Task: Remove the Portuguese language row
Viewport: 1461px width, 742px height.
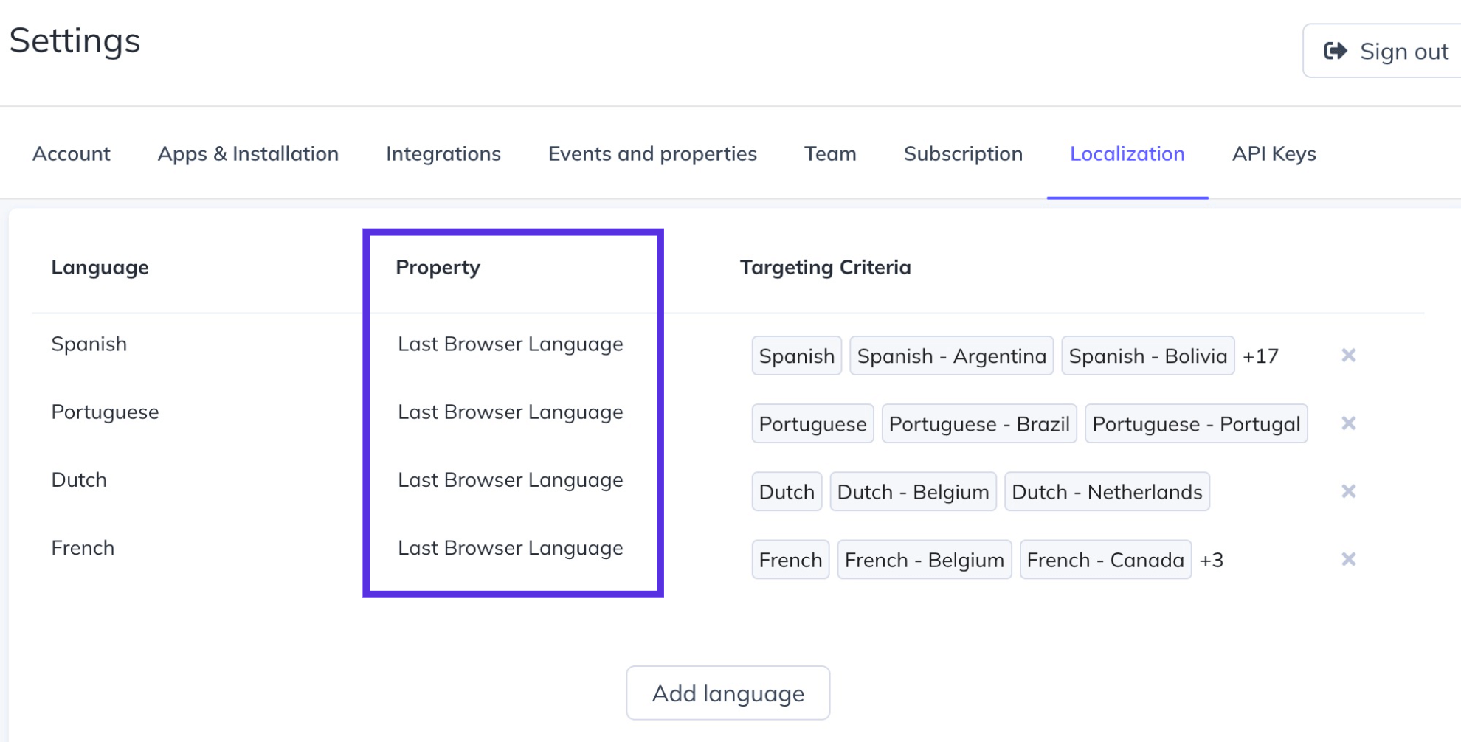Action: (1349, 423)
